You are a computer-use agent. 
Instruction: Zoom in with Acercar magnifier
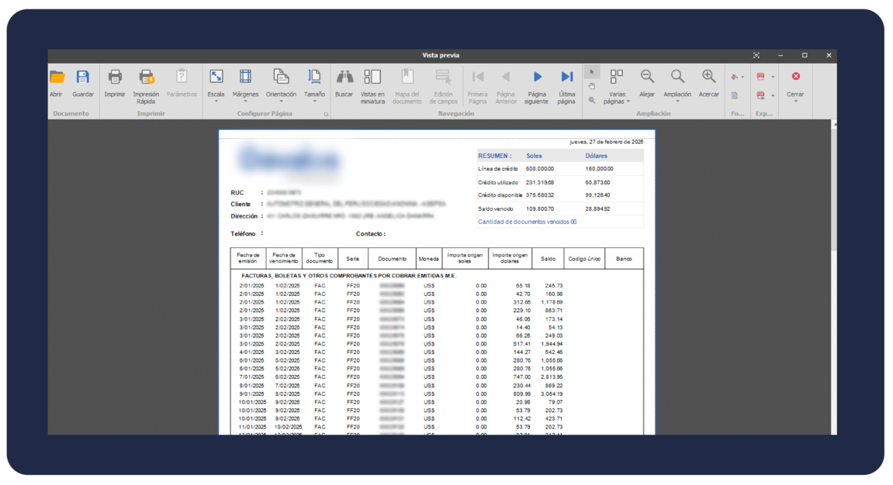[708, 77]
